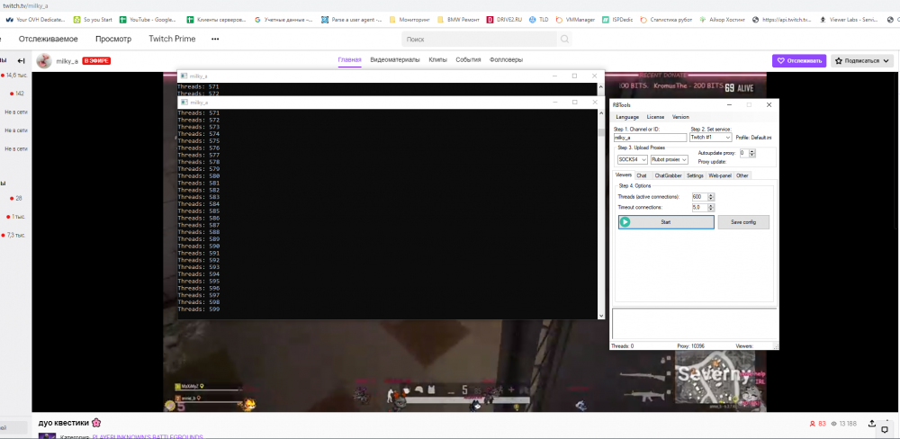
Task: Click the Channel or ID input field
Action: coord(650,138)
